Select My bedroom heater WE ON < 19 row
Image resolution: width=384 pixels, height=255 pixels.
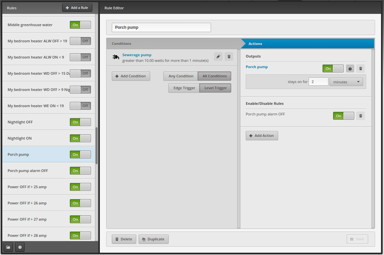pyautogui.click(x=49, y=106)
